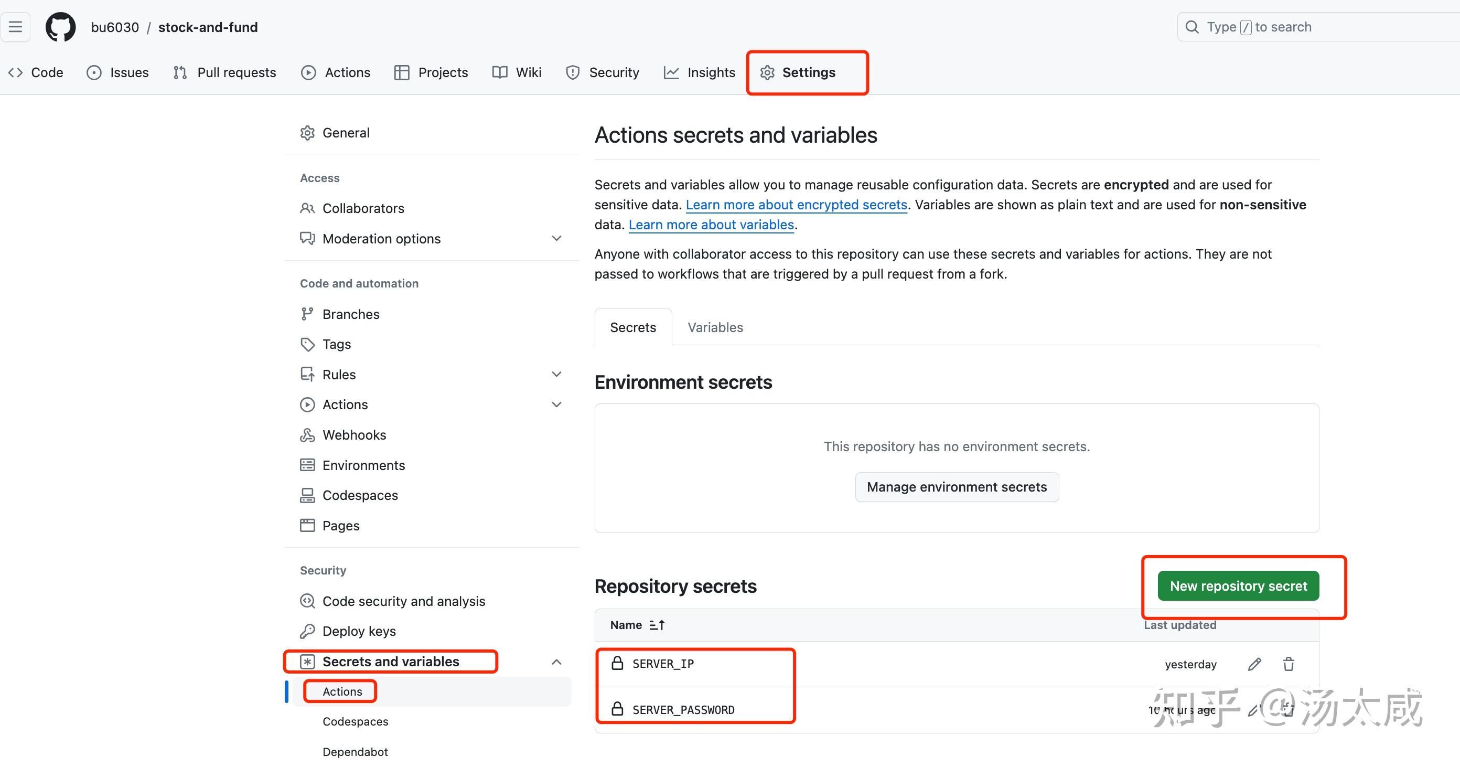This screenshot has width=1460, height=767.
Task: Click the pencil edit icon for SERVER_IP
Action: 1254,664
